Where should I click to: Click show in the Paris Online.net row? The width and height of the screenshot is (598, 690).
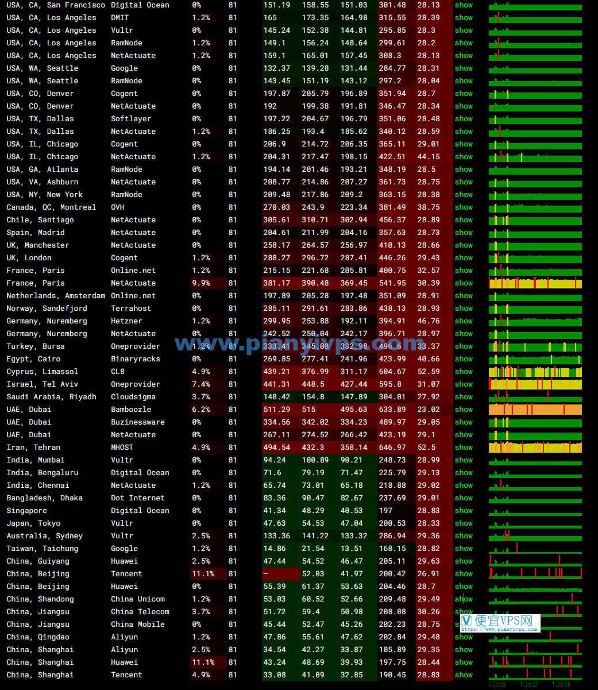click(464, 271)
